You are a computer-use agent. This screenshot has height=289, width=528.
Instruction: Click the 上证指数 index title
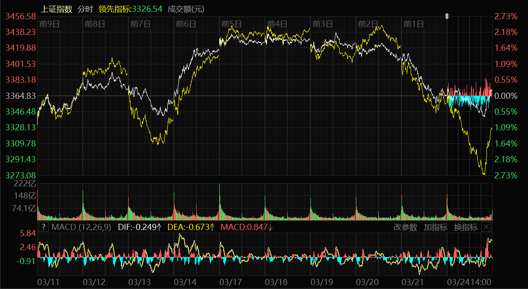tap(57, 9)
